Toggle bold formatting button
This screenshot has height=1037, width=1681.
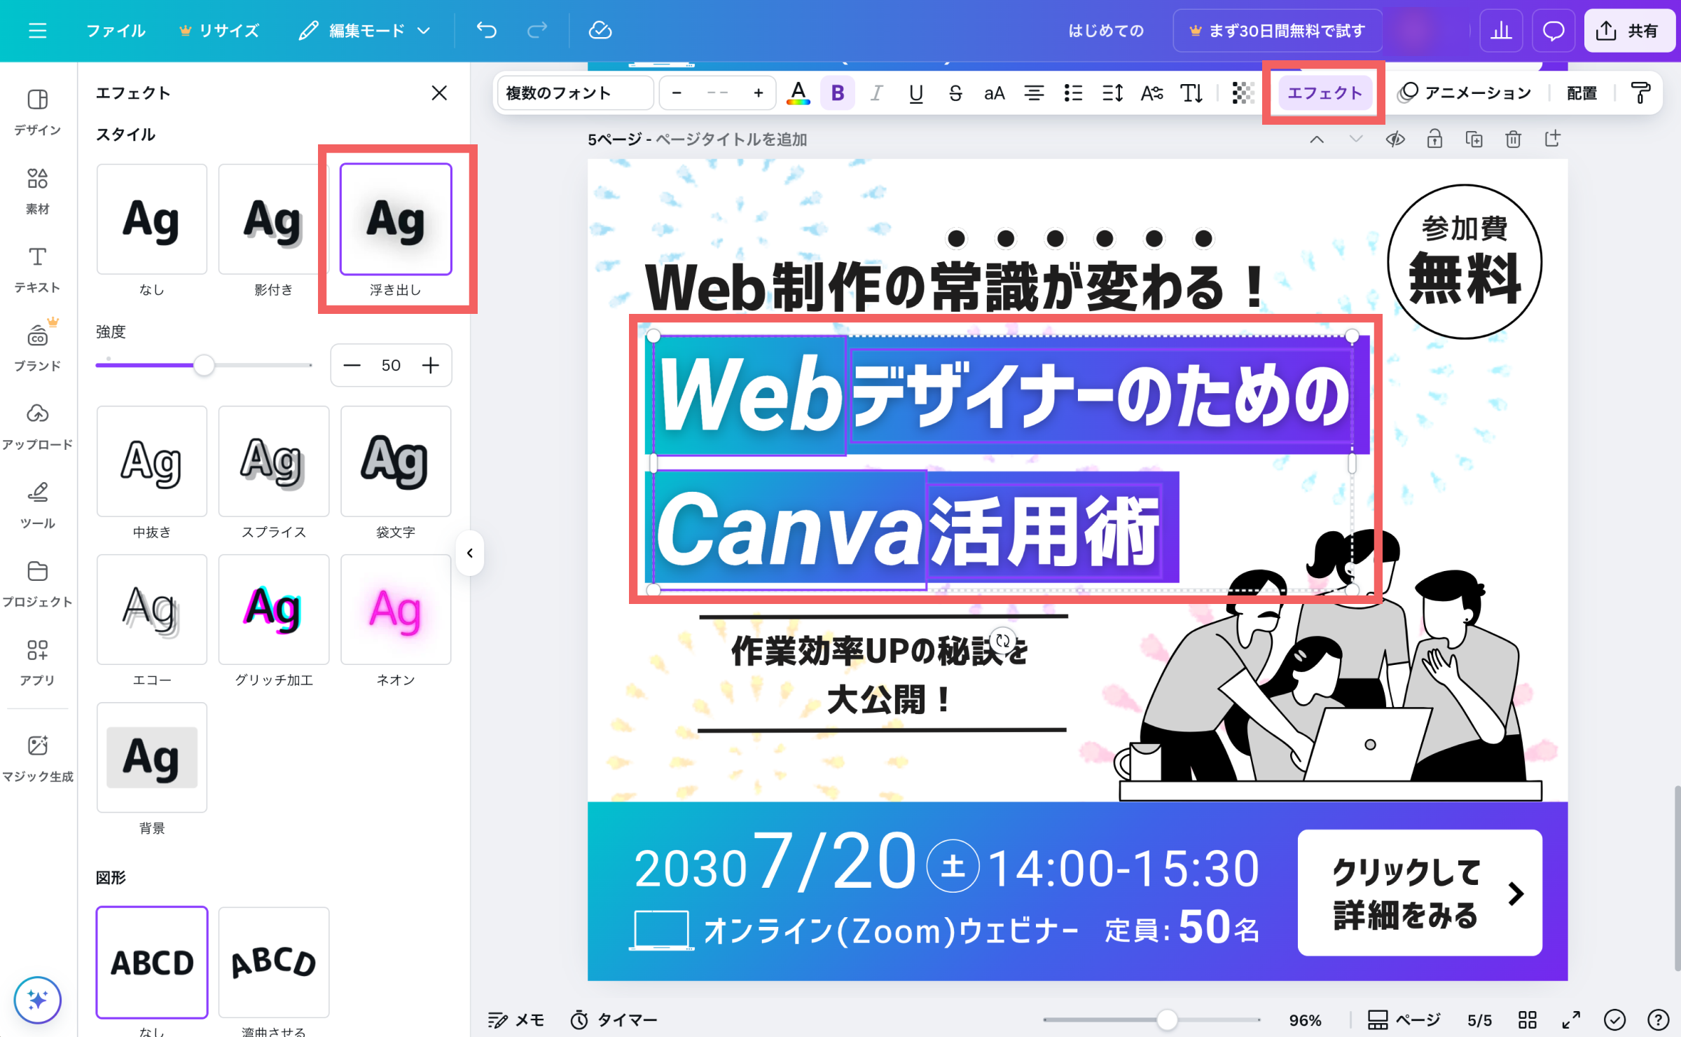click(x=837, y=93)
